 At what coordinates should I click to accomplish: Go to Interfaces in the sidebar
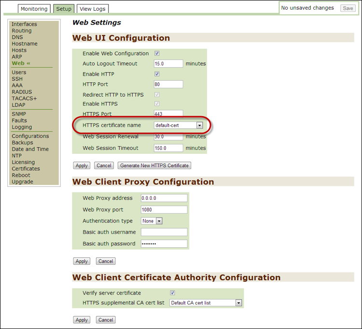coord(24,24)
